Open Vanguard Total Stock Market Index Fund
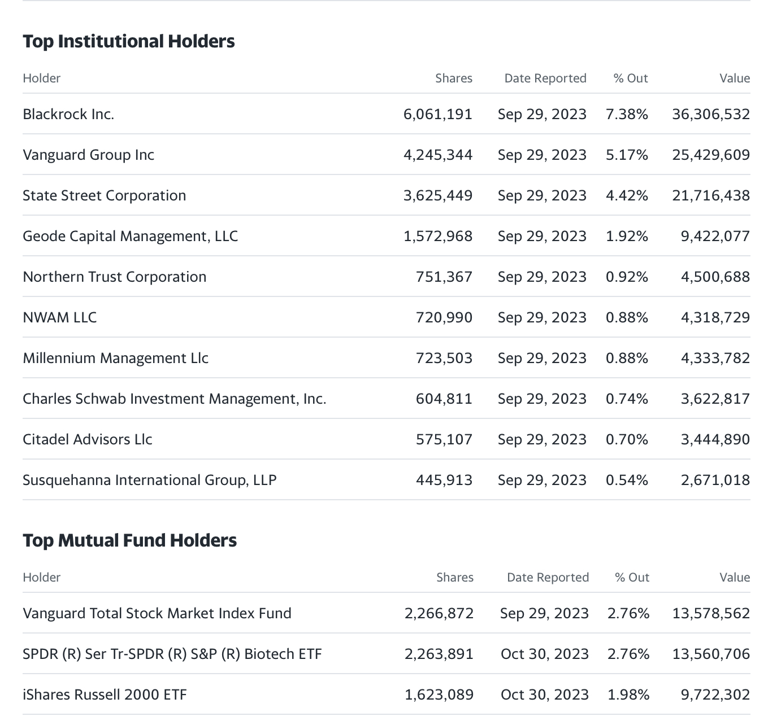768x725 pixels. click(157, 613)
